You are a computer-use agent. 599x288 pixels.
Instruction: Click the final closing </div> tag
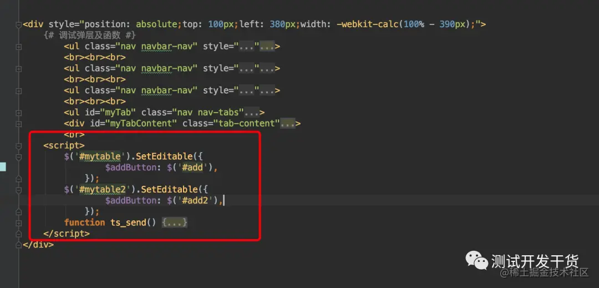(38, 245)
